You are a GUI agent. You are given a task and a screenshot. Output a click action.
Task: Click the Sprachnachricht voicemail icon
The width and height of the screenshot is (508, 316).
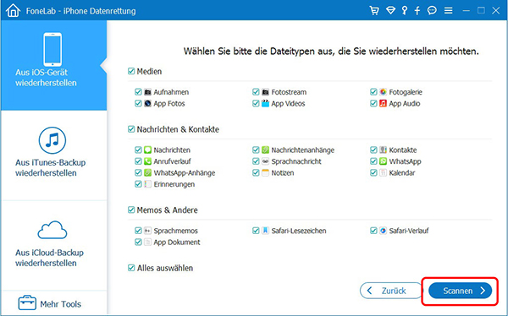pyautogui.click(x=265, y=161)
